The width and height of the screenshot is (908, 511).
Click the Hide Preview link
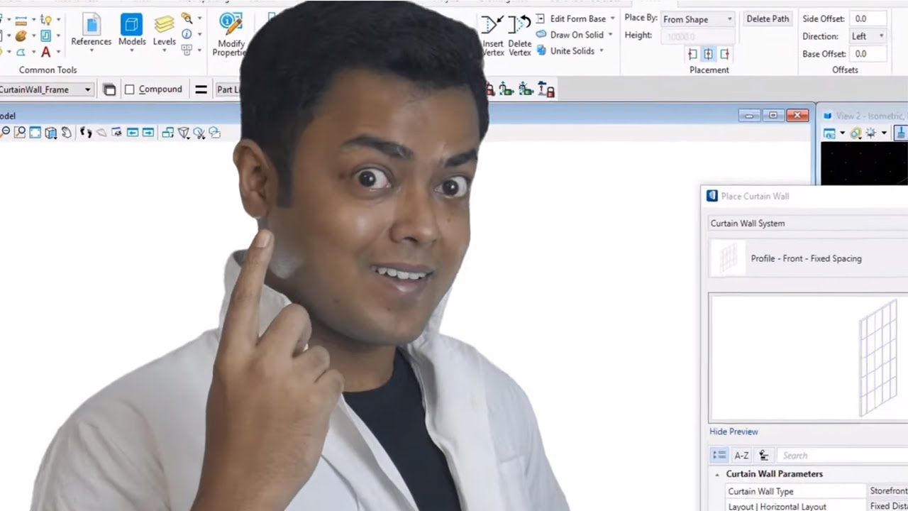tap(733, 432)
